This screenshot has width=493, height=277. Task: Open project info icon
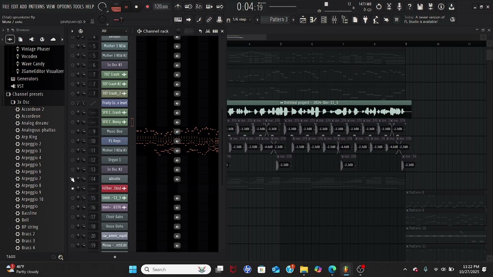click(441, 7)
